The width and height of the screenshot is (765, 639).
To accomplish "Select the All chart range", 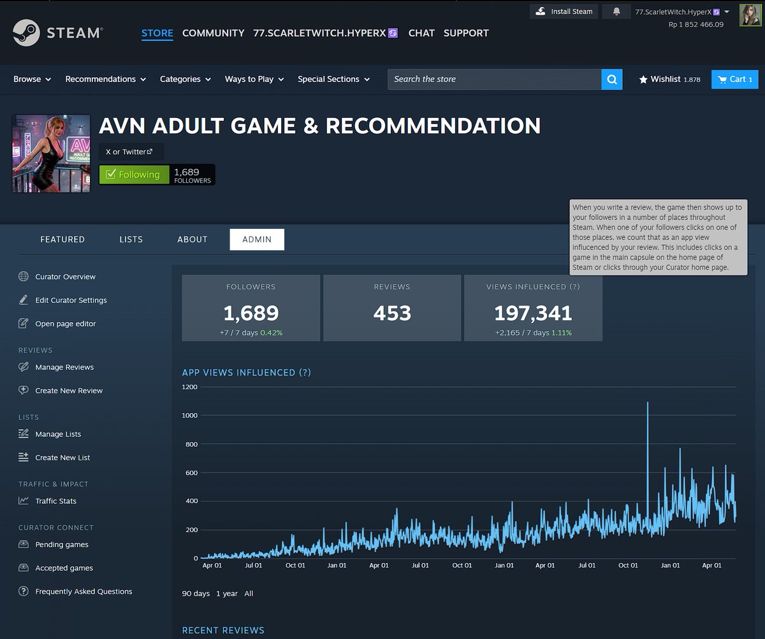I will coord(249,594).
